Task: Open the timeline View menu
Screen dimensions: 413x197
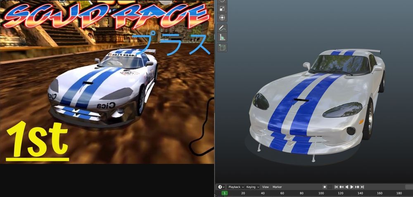Action: (266, 187)
